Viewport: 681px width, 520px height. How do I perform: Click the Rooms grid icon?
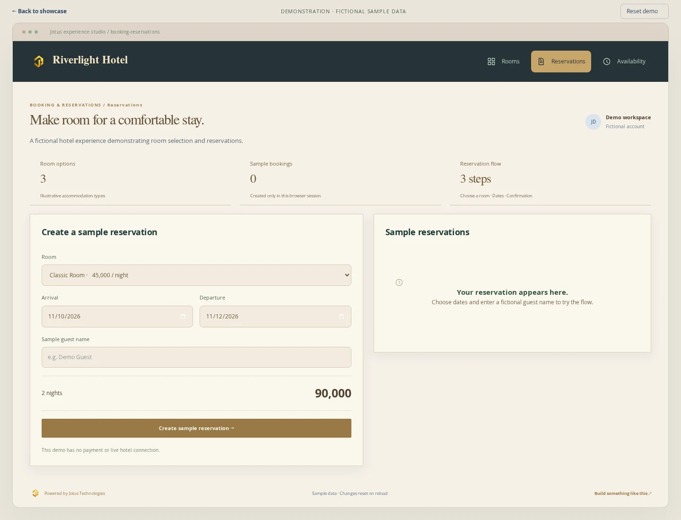pyautogui.click(x=491, y=62)
